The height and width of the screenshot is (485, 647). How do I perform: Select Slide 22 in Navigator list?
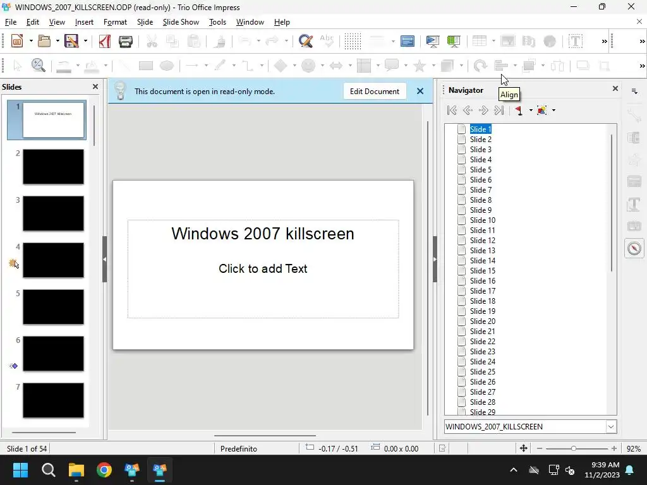tap(482, 342)
